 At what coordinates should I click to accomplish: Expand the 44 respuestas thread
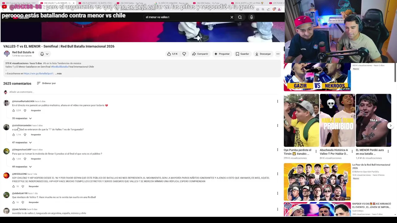coord(22,167)
